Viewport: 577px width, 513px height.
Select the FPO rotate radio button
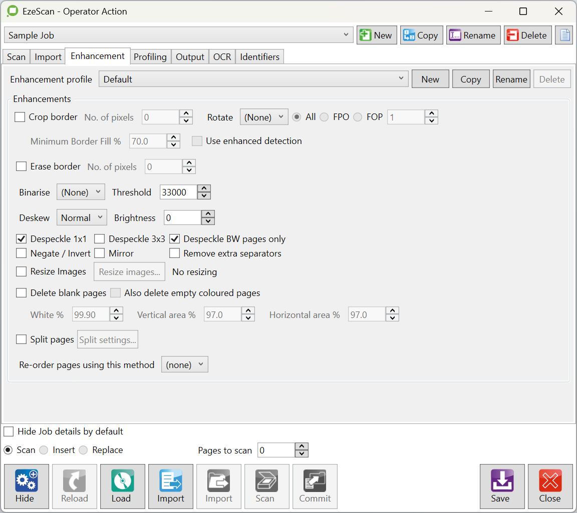(325, 117)
